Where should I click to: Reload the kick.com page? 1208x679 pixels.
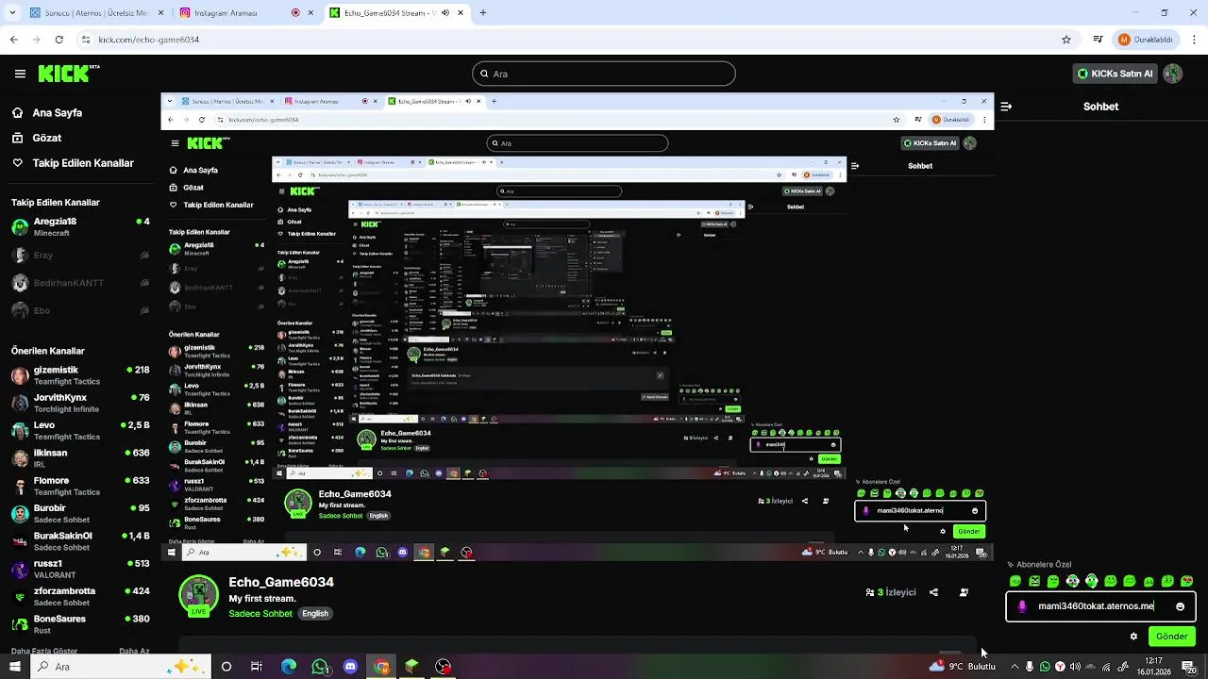(x=59, y=40)
